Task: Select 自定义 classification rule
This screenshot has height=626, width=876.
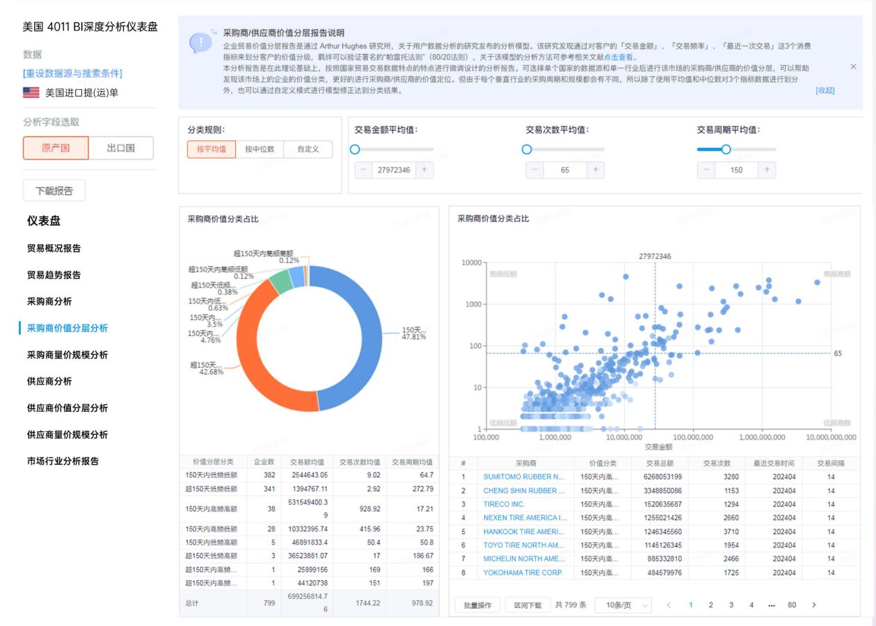Action: tap(308, 149)
